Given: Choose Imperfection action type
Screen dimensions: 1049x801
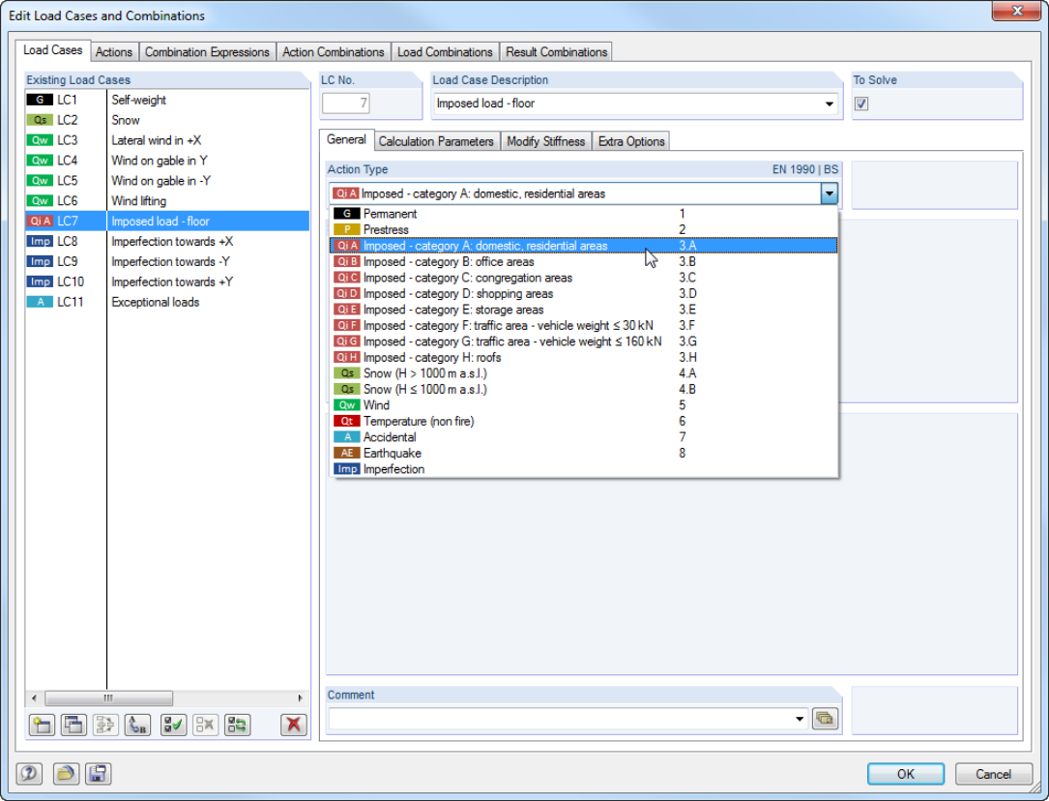Looking at the screenshot, I should click(583, 470).
